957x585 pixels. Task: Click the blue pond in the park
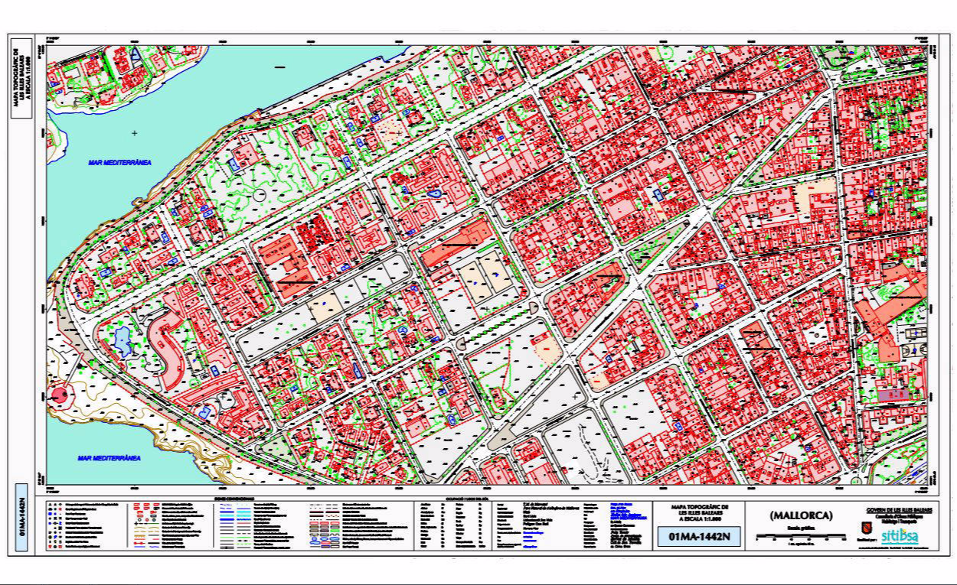[x=122, y=342]
